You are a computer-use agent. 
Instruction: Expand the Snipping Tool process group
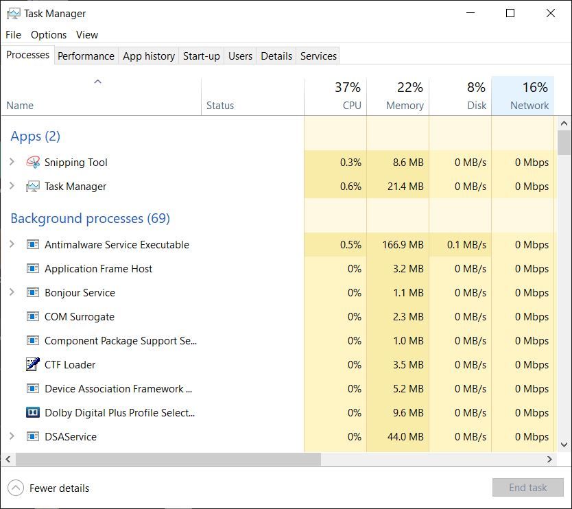[x=12, y=162]
